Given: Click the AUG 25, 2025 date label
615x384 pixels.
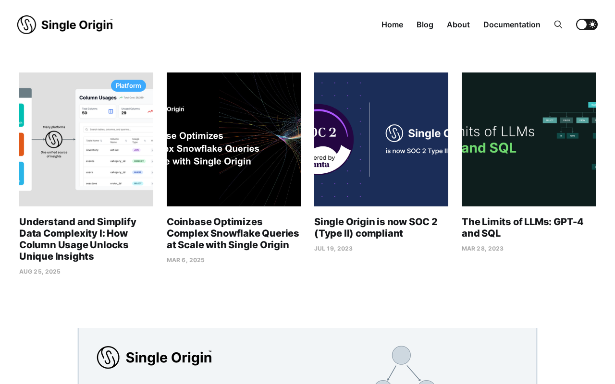Looking at the screenshot, I should [40, 272].
